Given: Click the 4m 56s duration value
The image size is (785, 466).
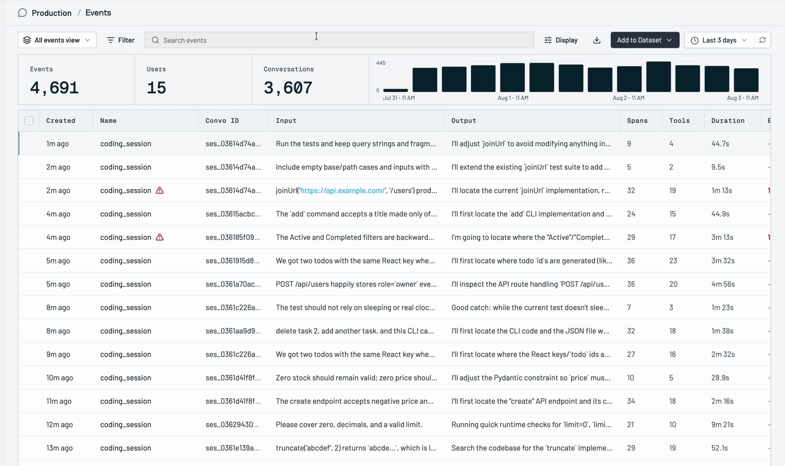Looking at the screenshot, I should pyautogui.click(x=723, y=284).
